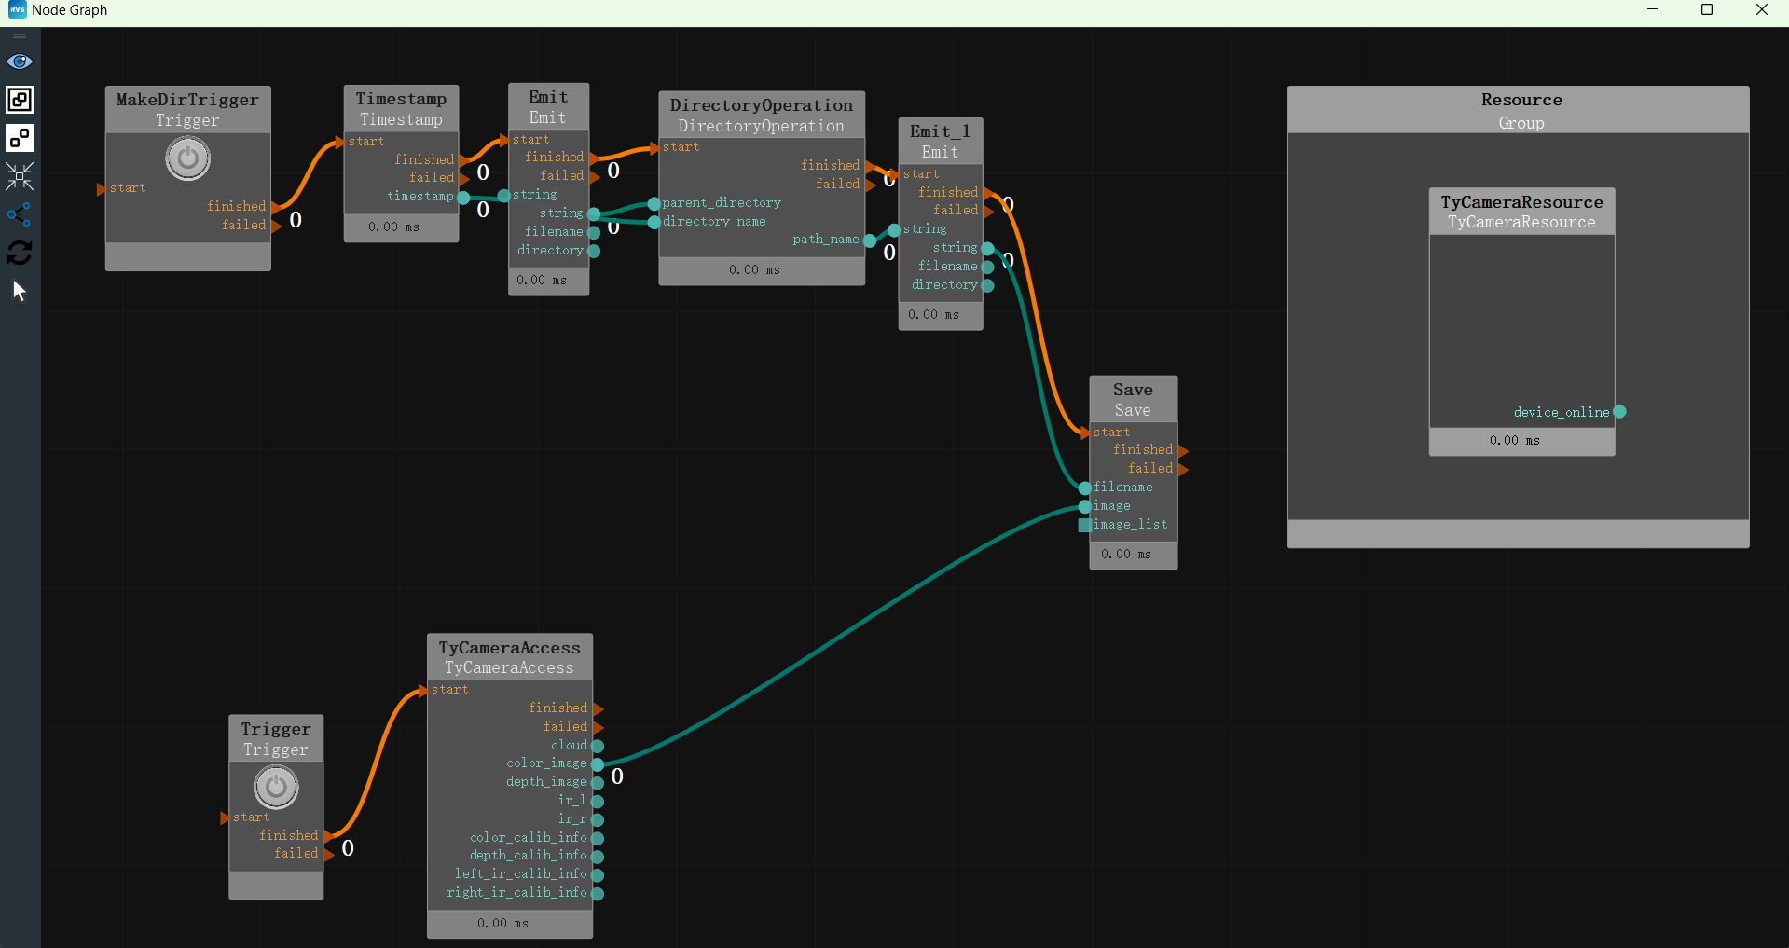Select the TyCameraAccess node header
The height and width of the screenshot is (948, 1789).
click(x=510, y=657)
